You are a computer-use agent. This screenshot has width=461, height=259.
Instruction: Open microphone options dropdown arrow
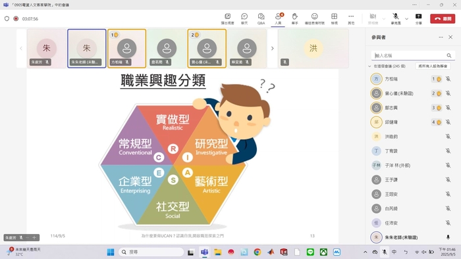(406, 19)
